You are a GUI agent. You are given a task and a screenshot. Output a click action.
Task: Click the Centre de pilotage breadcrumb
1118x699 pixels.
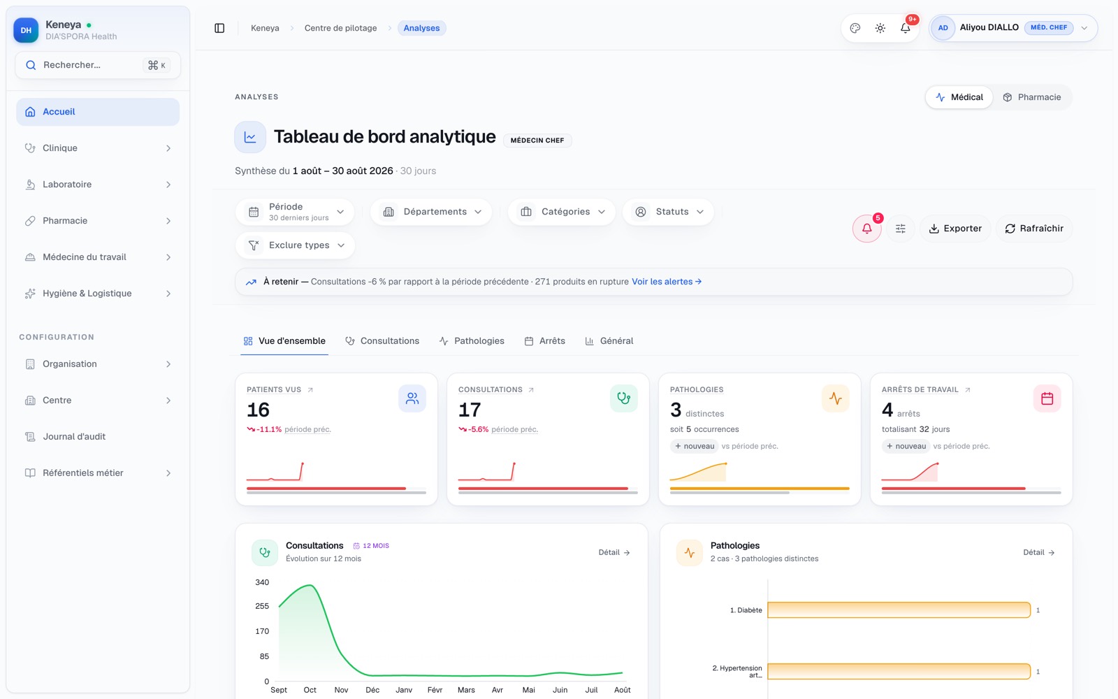coord(340,28)
